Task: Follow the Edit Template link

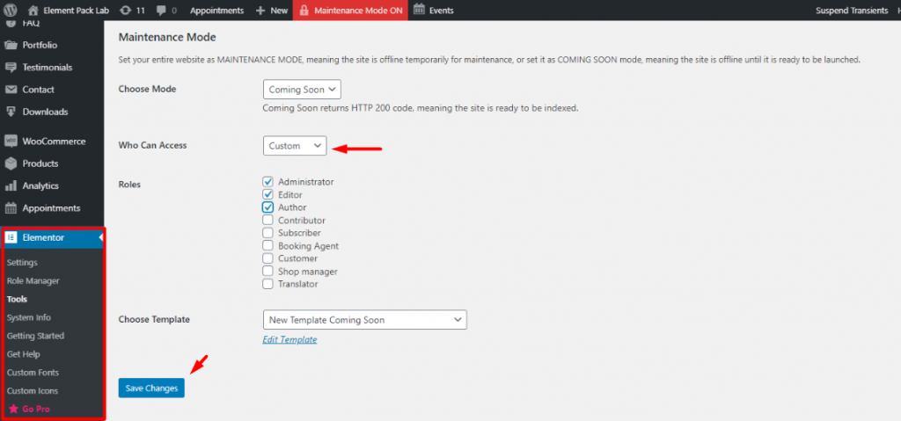Action: (x=289, y=339)
